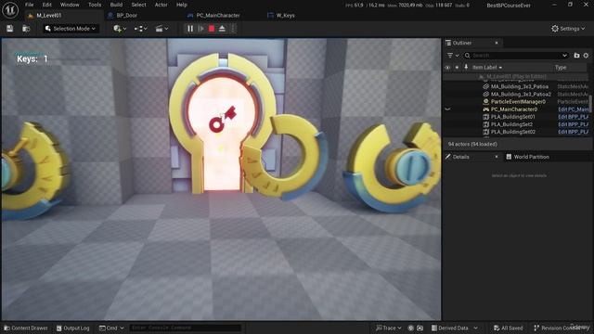Expand the Outliner search history arrow
Screen dimensions: 594x334
pos(565,56)
